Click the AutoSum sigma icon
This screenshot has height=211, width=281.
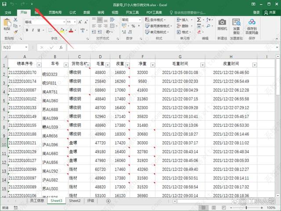tap(199, 20)
